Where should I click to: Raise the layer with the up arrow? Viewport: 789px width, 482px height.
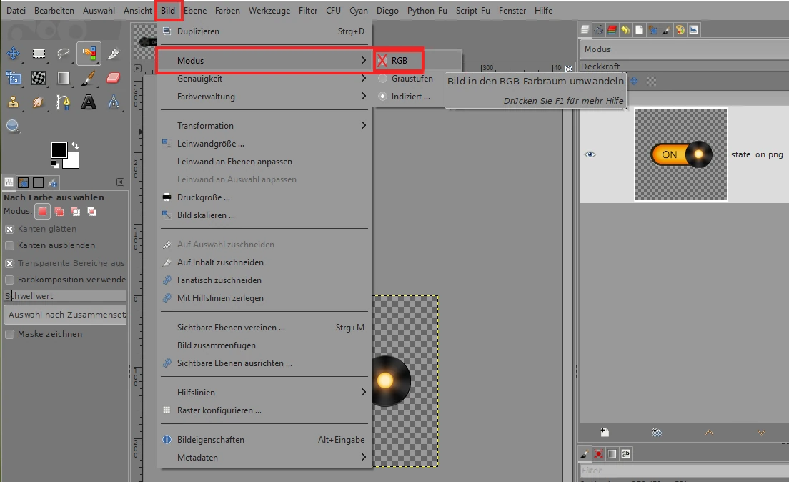(x=709, y=433)
